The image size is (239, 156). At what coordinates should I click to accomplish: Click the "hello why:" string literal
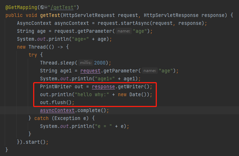coord(92,94)
